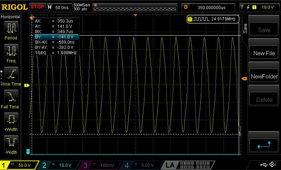Click the 24.9179MHz frequency counter box
Viewport: 281px width, 170px height.
click(x=213, y=19)
